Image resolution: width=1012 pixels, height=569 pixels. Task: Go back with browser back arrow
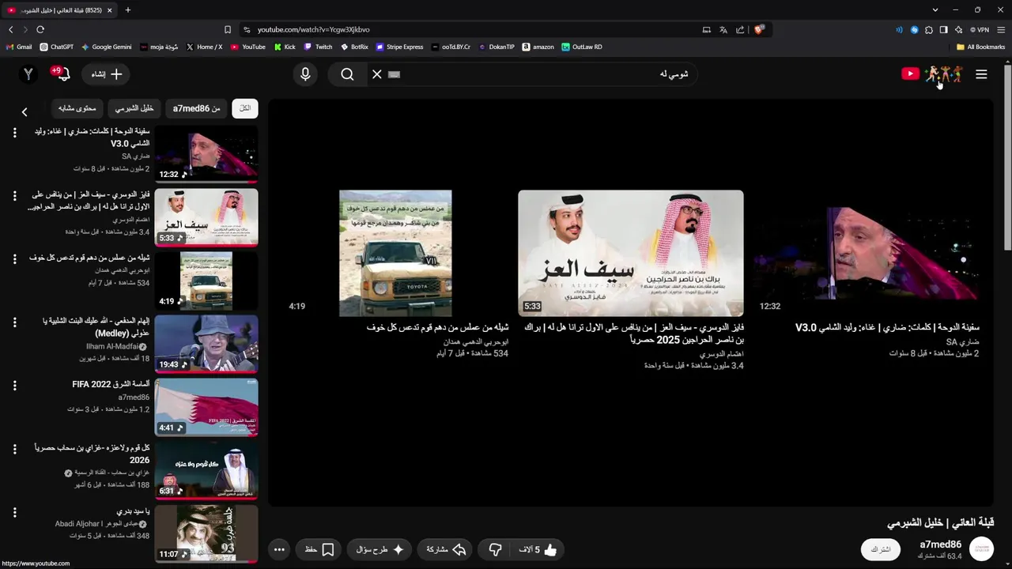(10, 29)
